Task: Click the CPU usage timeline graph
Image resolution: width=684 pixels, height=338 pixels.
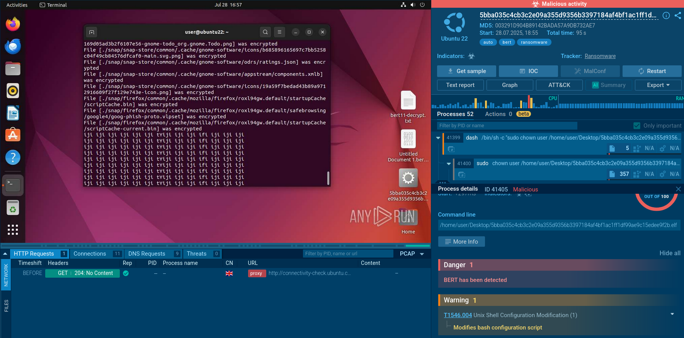Action: click(x=495, y=102)
